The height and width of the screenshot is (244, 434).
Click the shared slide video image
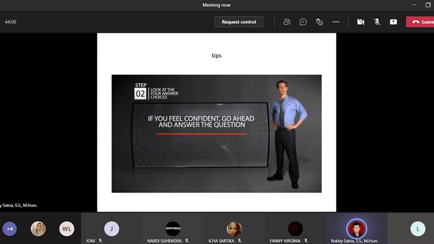click(217, 134)
